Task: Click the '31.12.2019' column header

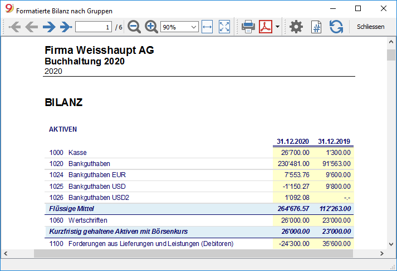Action: (x=334, y=141)
